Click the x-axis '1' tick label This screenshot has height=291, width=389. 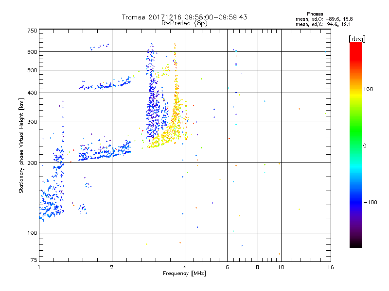39,267
